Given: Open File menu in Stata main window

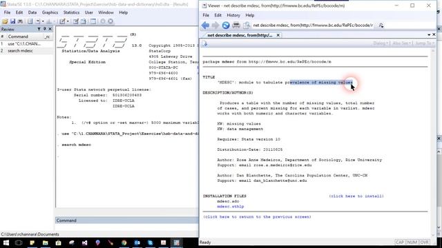Looking at the screenshot, I should [x=7, y=12].
